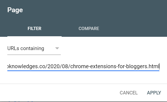
Task: Select the FILTER tab
Action: (x=34, y=28)
